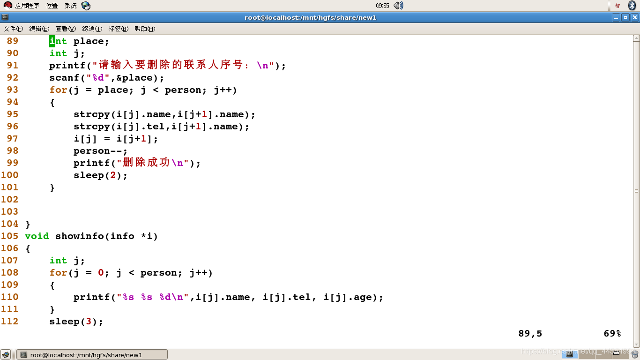Click 'i[j] = i[j+1];' on line 97
The height and width of the screenshot is (360, 640).
pos(116,139)
